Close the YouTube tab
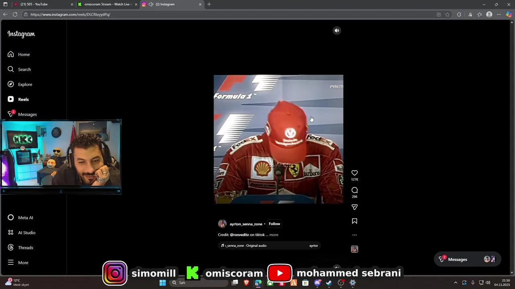Screen dimensions: 515x289 [72, 4]
